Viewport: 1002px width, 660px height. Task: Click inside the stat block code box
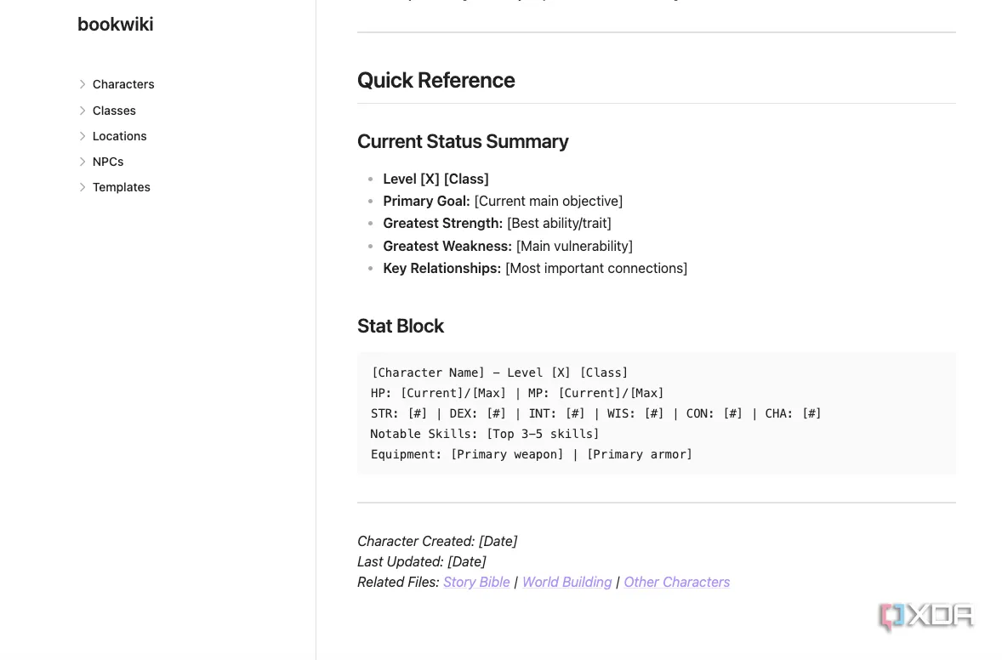[657, 413]
